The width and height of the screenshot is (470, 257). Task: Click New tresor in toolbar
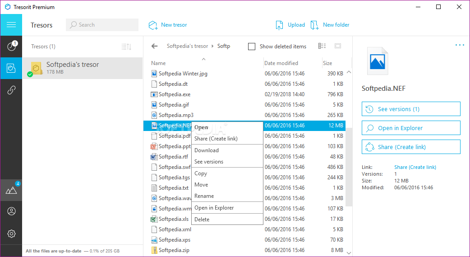[x=168, y=25]
